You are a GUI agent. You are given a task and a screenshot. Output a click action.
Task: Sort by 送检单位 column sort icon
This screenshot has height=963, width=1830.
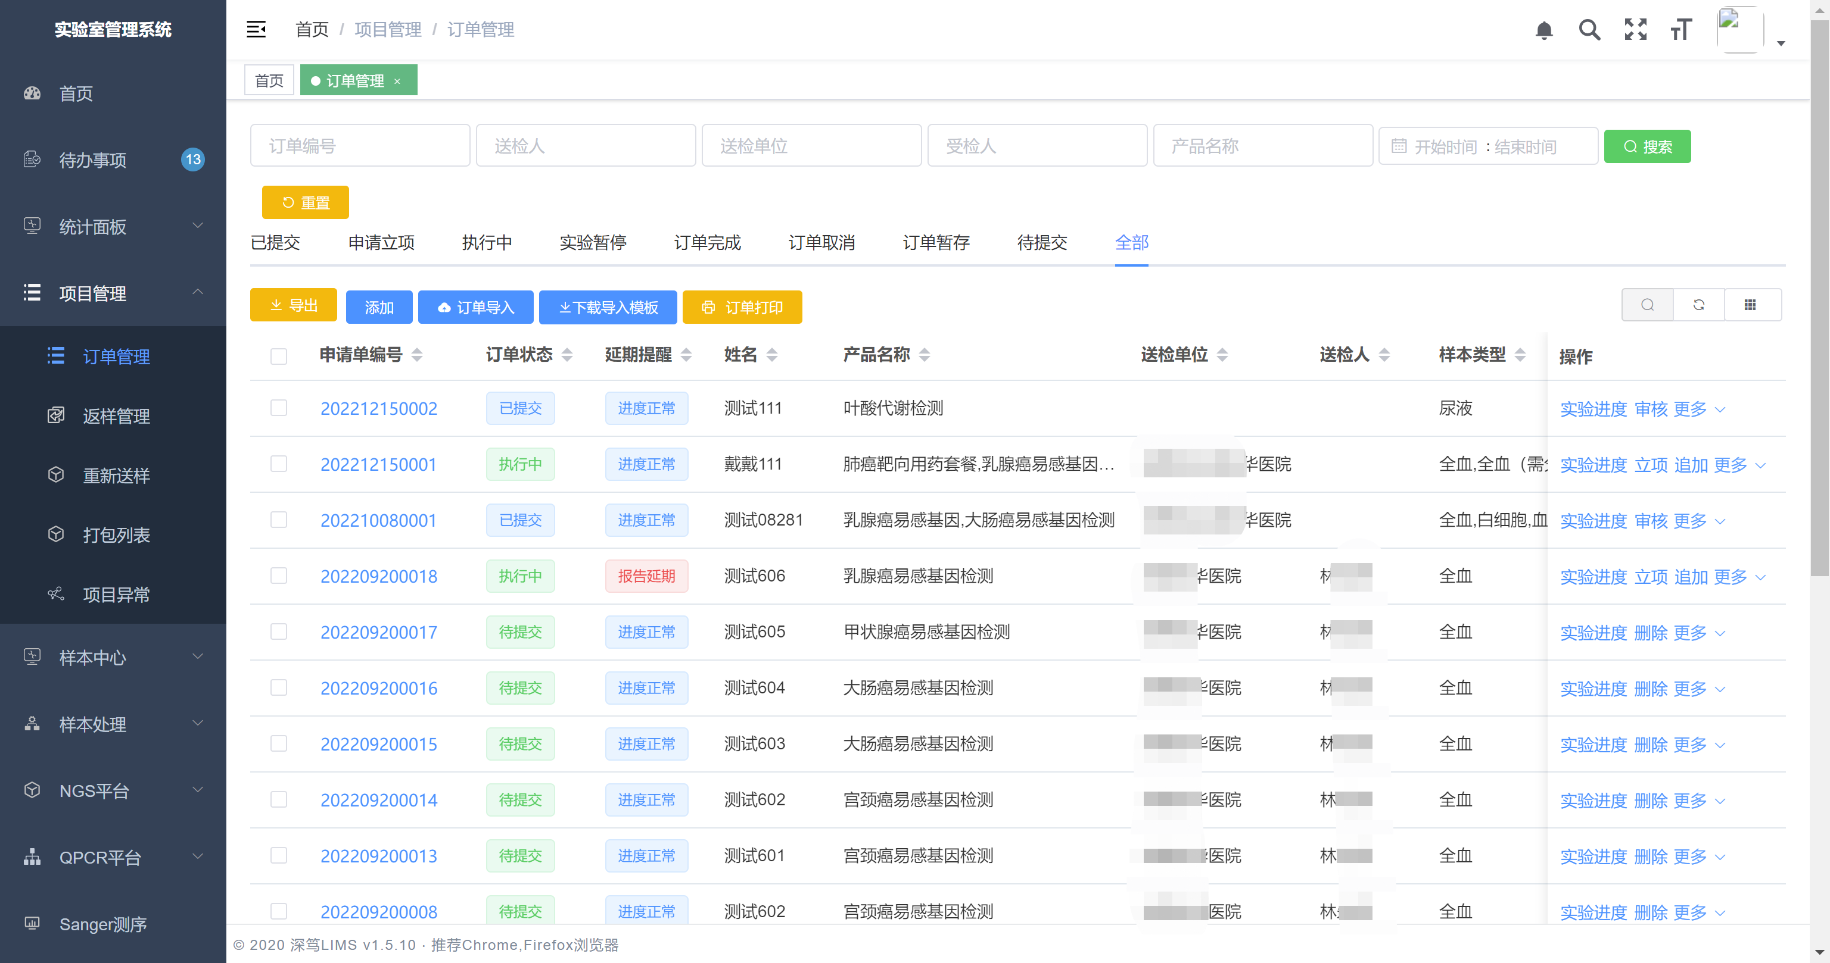[1222, 355]
